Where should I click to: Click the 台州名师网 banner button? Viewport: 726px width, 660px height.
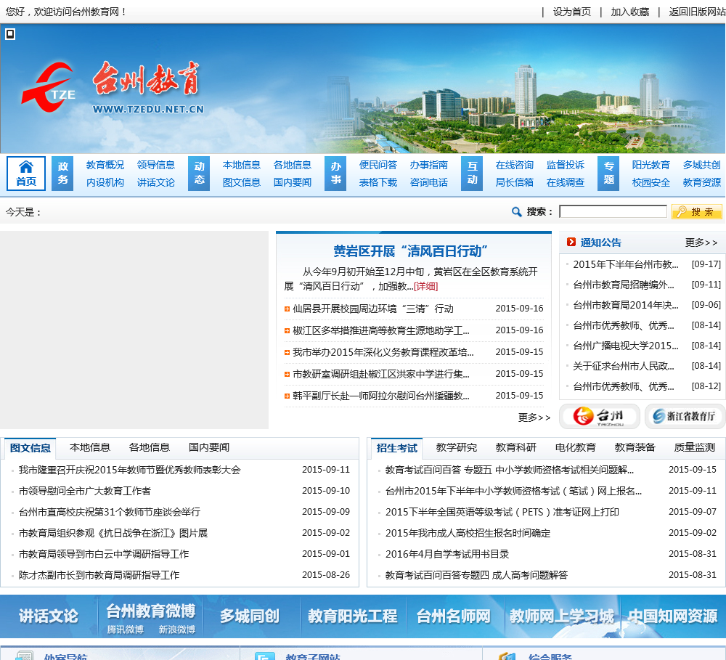click(x=454, y=616)
